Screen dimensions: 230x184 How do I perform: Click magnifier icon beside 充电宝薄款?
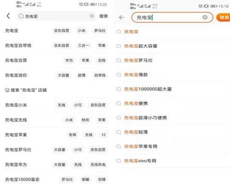pyautogui.click(x=119, y=75)
